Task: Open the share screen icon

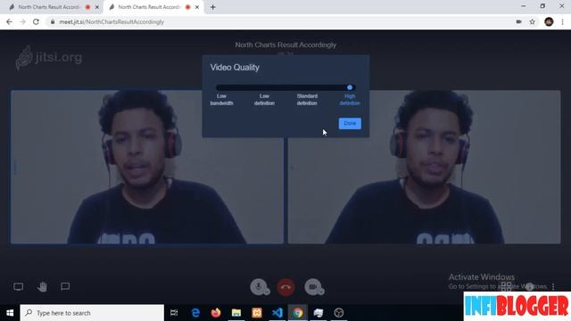Action: point(18,287)
